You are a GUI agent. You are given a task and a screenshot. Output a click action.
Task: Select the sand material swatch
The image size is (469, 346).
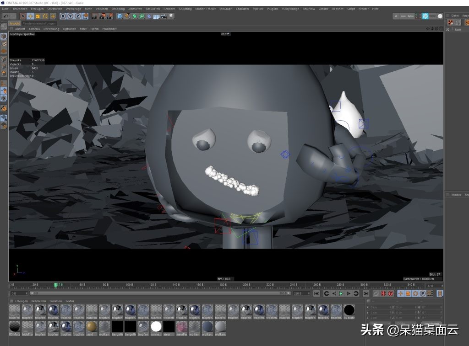tap(92, 326)
